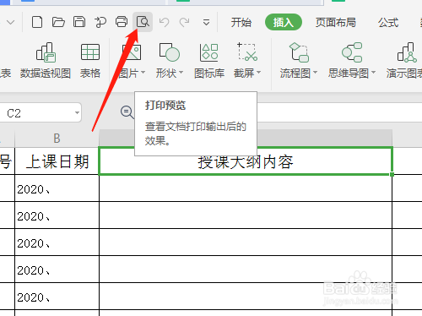Viewport: 422px width, 316px height.
Task: Click the Save icon in quick toolbar
Action: point(79,22)
